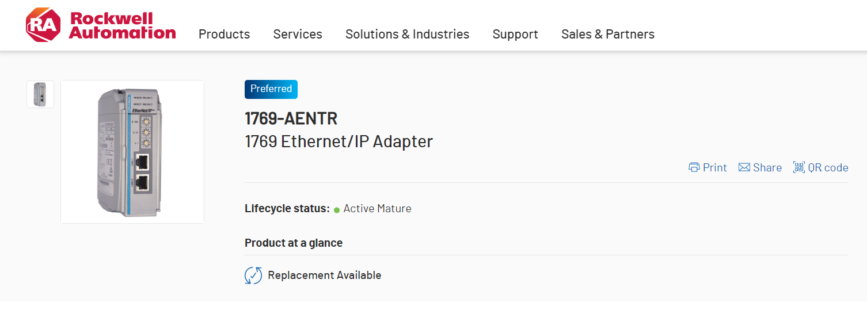This screenshot has height=310, width=867.
Task: Open the Support navigation menu
Action: click(x=515, y=35)
